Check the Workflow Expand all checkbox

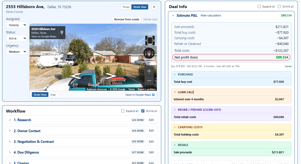tap(123, 111)
